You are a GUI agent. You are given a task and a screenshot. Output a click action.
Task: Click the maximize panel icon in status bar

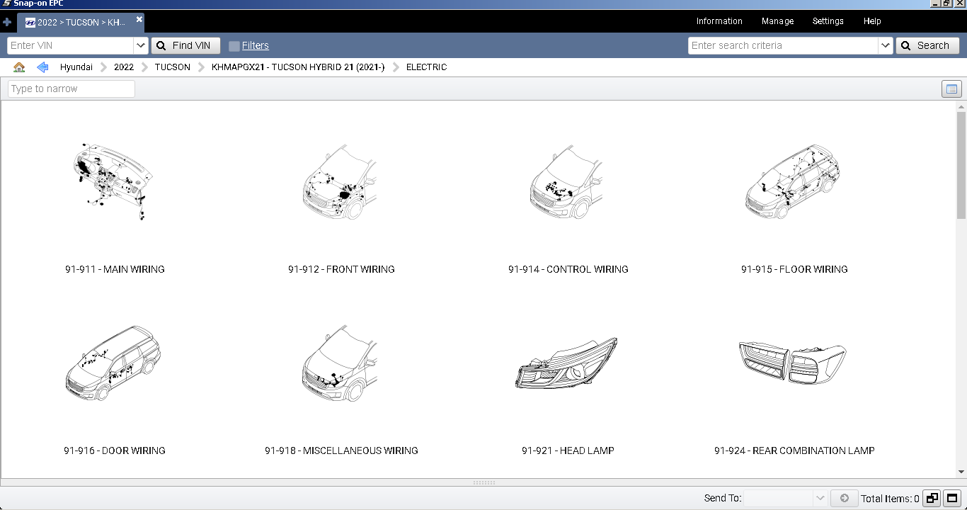[952, 499]
